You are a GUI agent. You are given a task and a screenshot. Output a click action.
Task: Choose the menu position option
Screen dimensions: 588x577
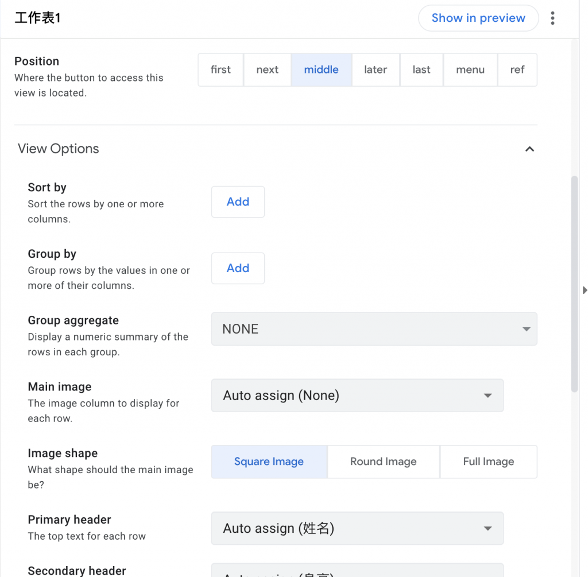(470, 70)
